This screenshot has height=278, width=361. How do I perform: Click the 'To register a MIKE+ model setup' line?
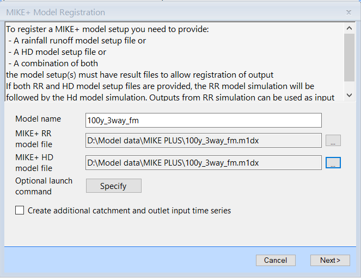(107, 29)
